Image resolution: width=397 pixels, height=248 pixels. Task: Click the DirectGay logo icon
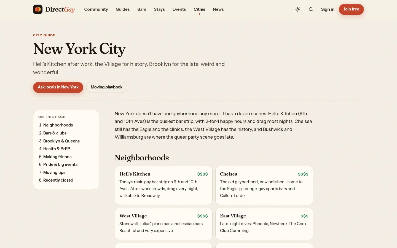coord(38,9)
